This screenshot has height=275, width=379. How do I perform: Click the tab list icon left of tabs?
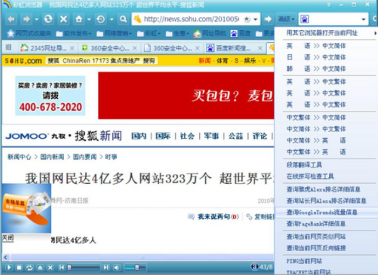pos(8,47)
